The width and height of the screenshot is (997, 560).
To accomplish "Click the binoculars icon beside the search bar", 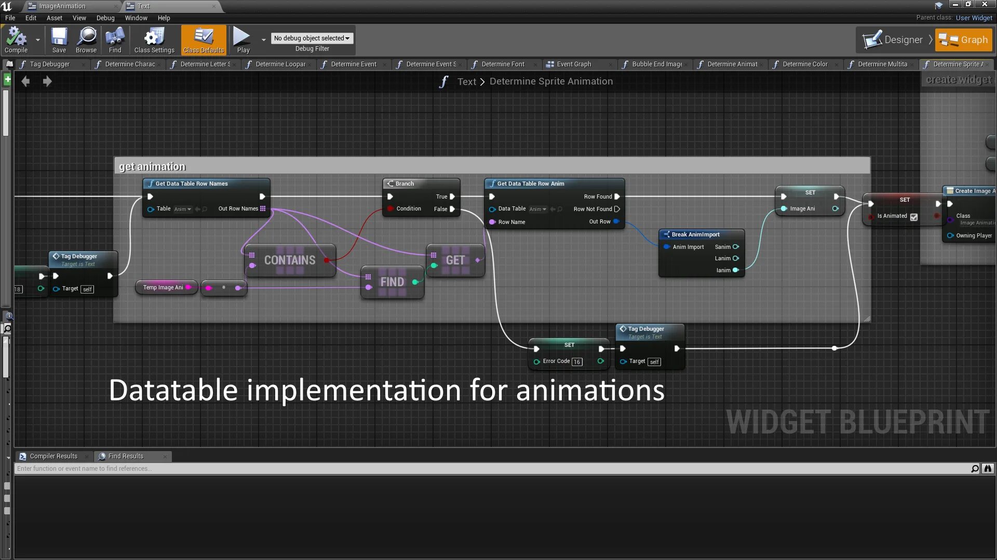I will coord(987,469).
